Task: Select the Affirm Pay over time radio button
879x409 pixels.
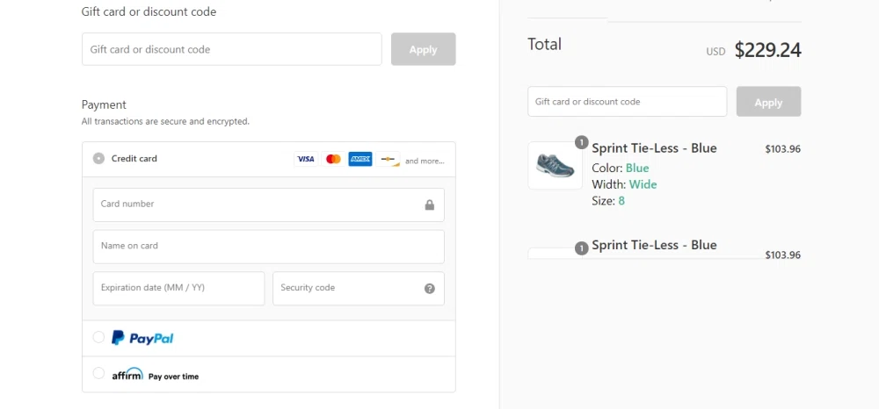Action: tap(98, 373)
